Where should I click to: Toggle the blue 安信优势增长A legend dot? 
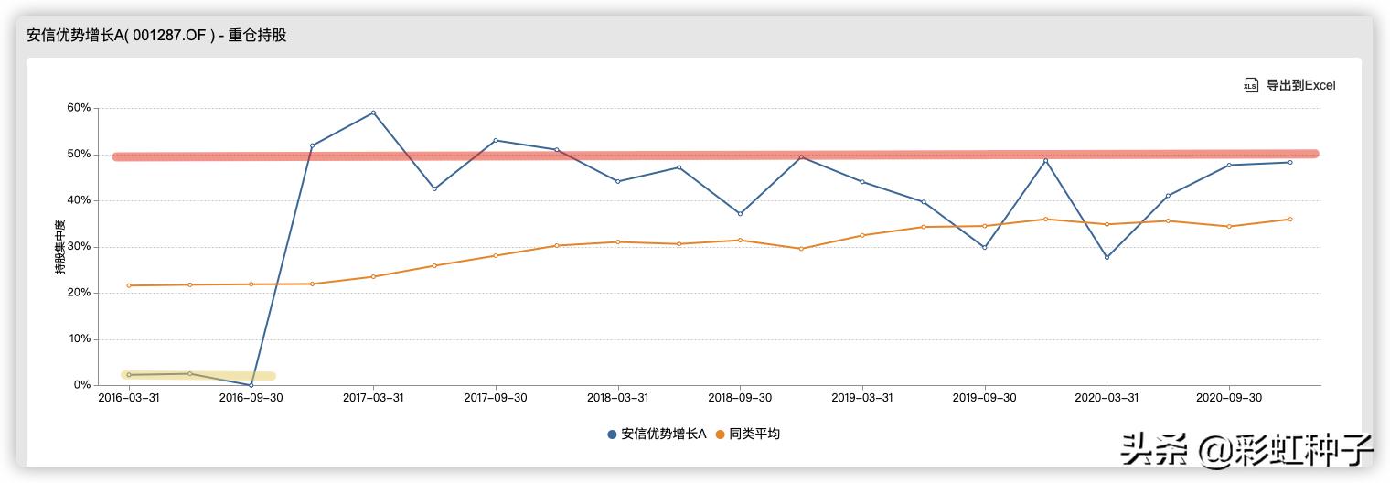click(x=612, y=435)
